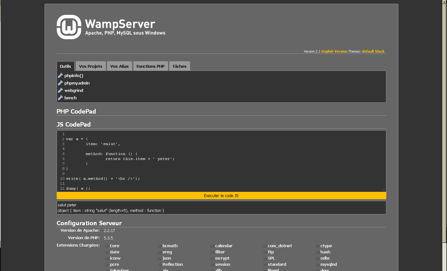
Task: Collapse the Configuration Serveur section heading
Action: [89, 223]
